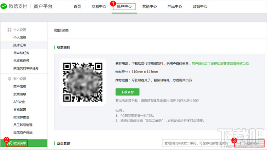Open 微信群管理 in the sidebar
The image size is (267, 150).
[x=21, y=117]
